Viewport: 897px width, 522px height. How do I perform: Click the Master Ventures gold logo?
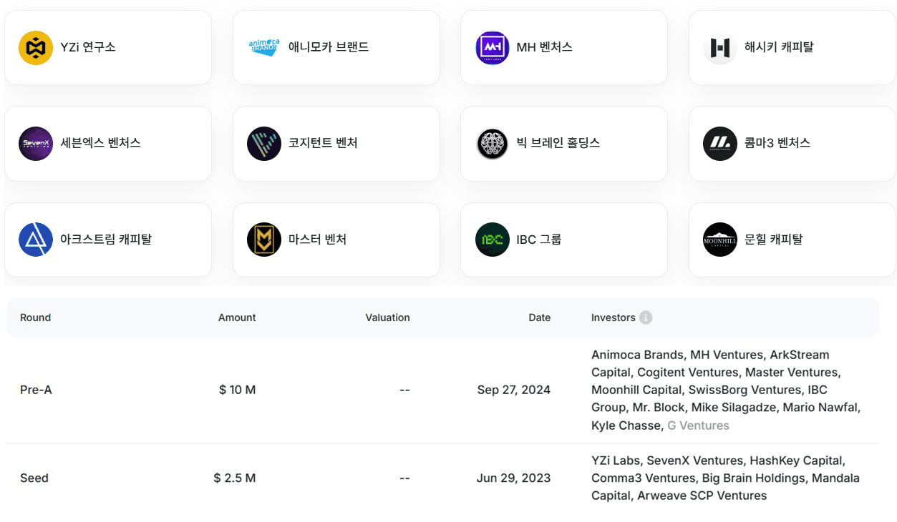264,240
